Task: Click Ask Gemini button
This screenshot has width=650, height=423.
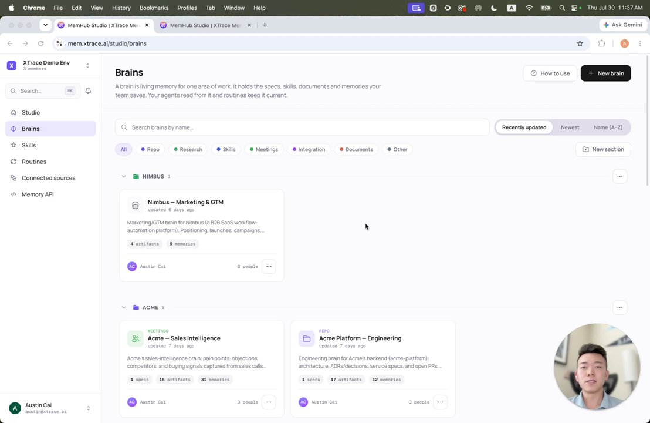Action: [x=623, y=25]
